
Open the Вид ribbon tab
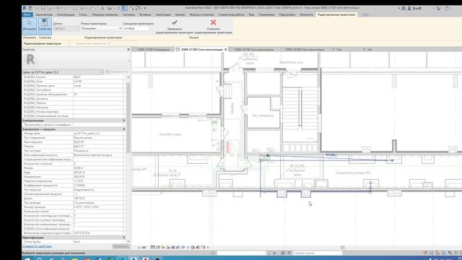pos(251,14)
